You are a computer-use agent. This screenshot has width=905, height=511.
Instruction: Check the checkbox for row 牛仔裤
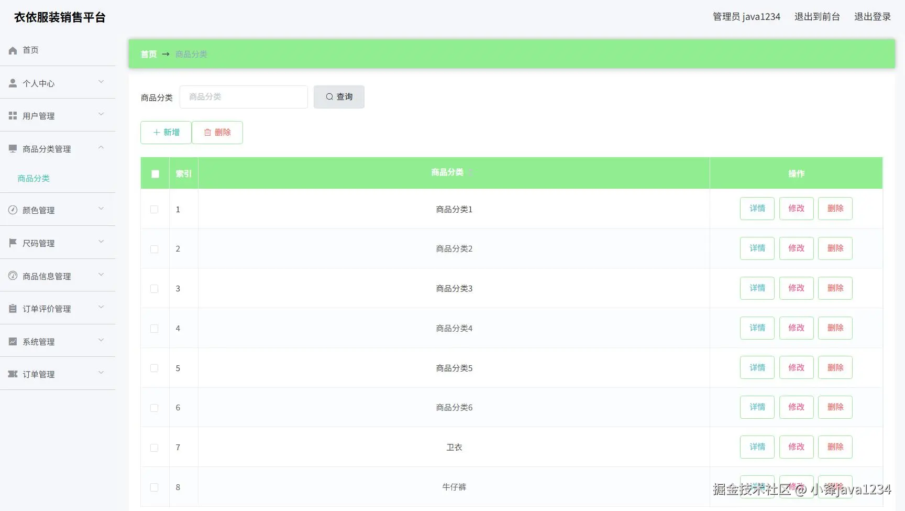154,487
